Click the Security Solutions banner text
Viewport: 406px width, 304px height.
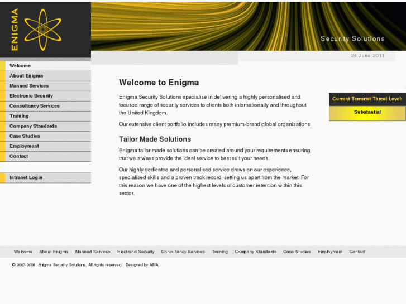click(x=352, y=39)
